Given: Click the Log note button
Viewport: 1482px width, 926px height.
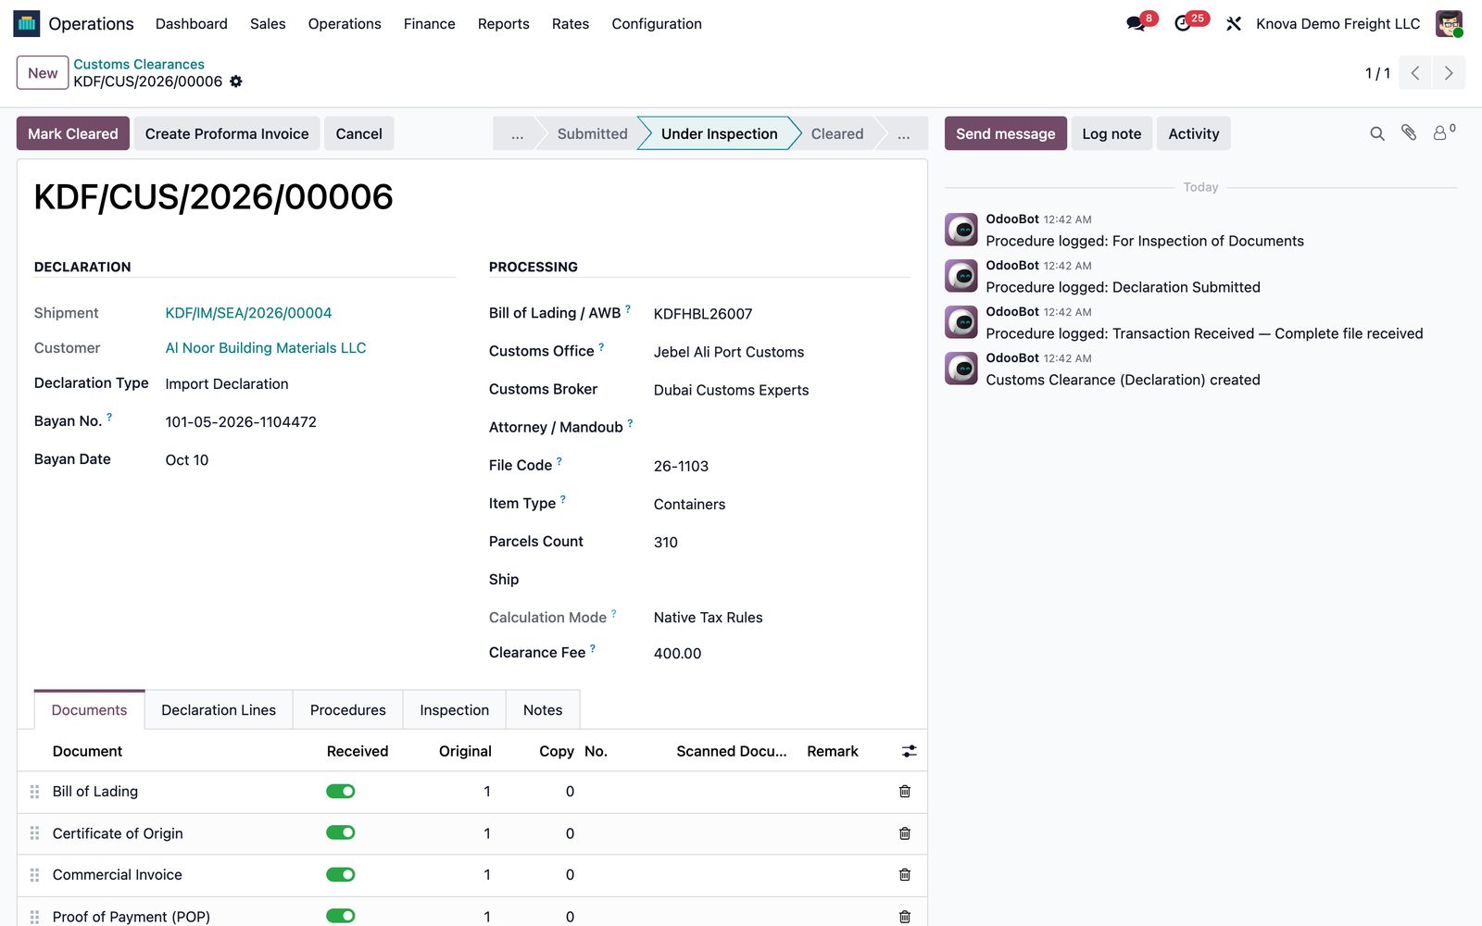Looking at the screenshot, I should click(x=1111, y=133).
